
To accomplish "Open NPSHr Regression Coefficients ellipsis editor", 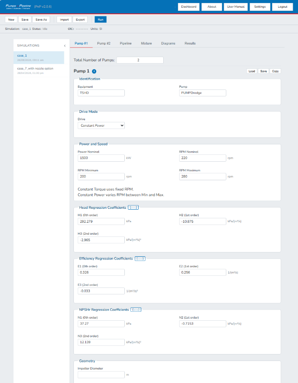I will 136,310.
